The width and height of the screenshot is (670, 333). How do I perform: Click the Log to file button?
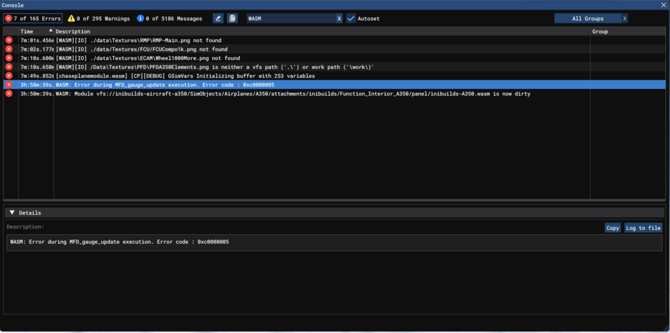(x=643, y=228)
